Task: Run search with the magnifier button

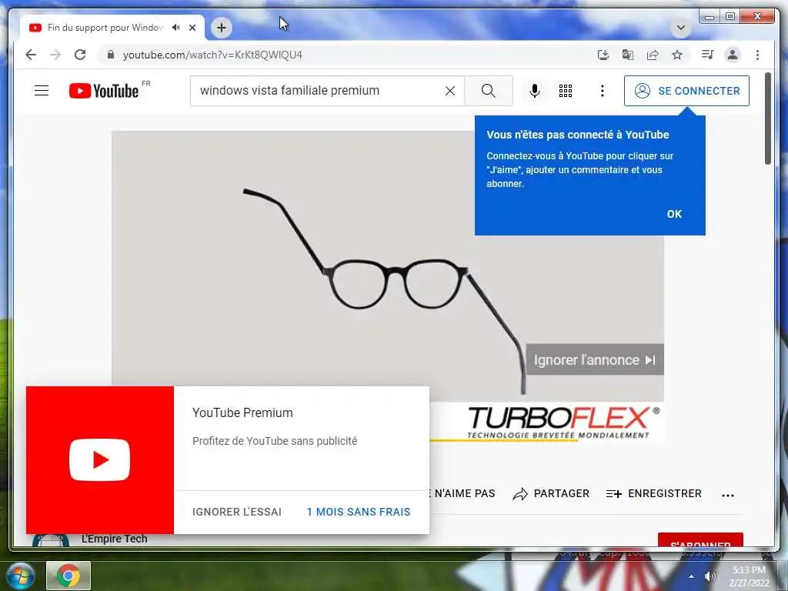Action: 489,91
